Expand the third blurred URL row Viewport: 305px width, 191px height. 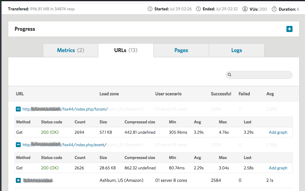18,180
